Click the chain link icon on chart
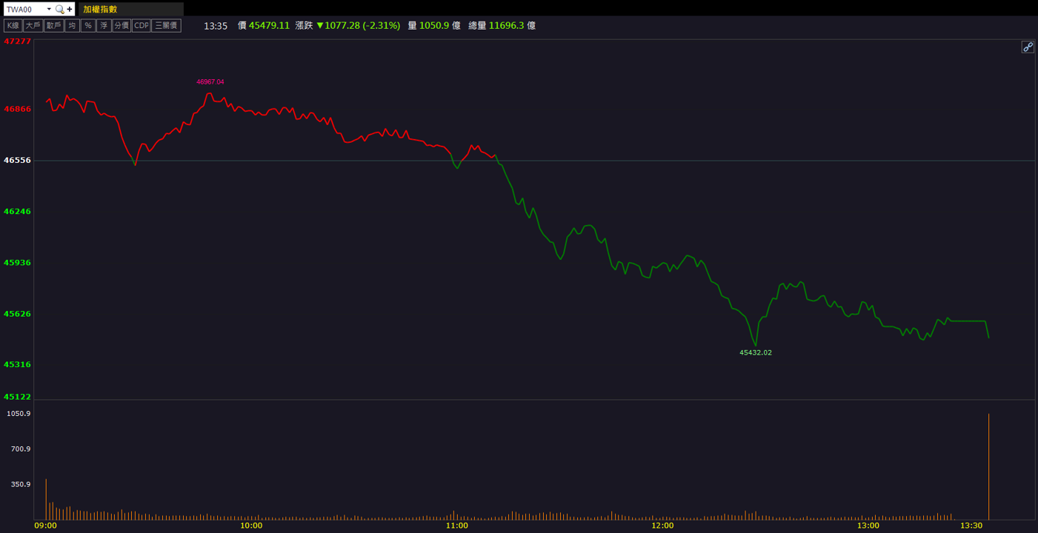1038x533 pixels. tap(1028, 47)
